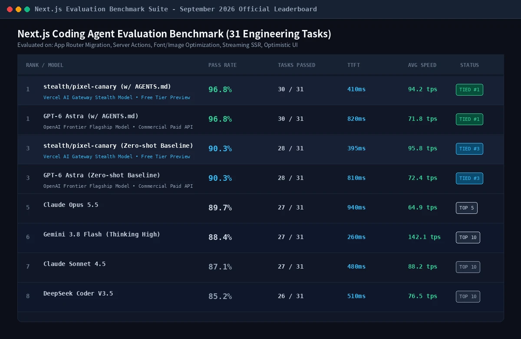This screenshot has width=521, height=339.
Task: Click the STATUS column header
Action: [469, 65]
